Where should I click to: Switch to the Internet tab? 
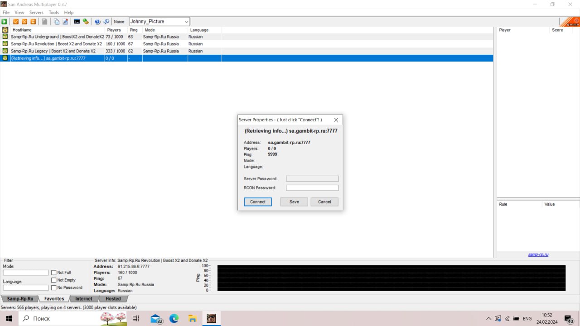click(x=83, y=299)
